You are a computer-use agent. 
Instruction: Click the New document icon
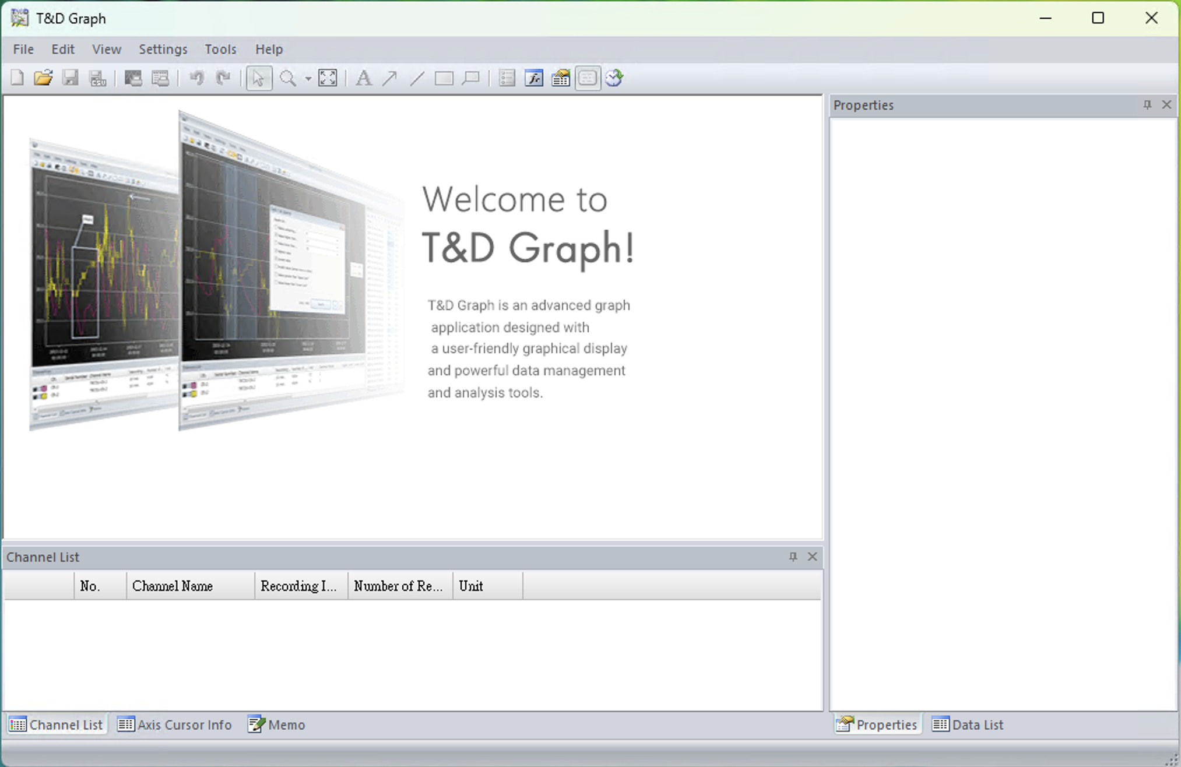[x=17, y=78]
